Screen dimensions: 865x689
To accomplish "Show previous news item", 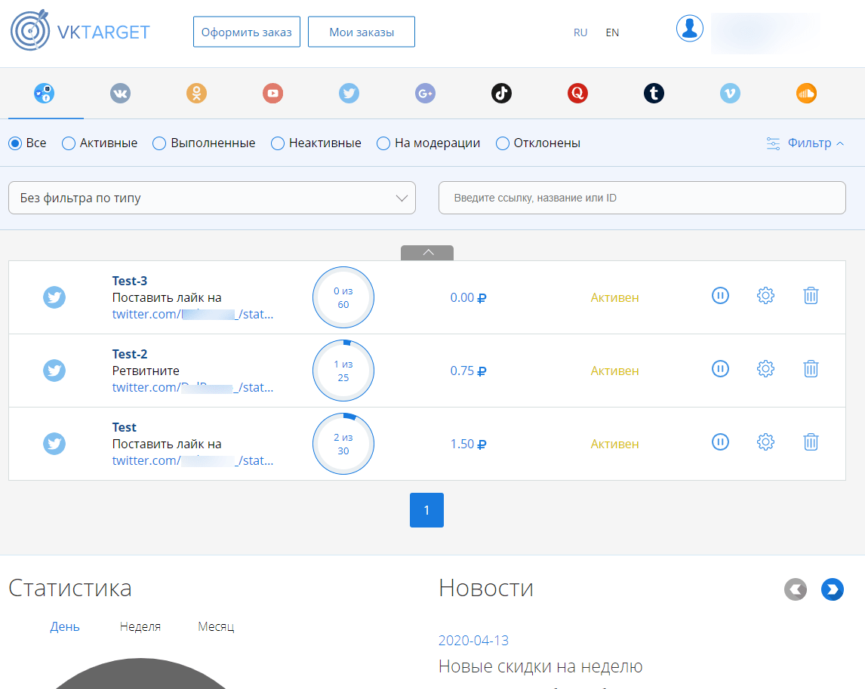I will point(796,589).
